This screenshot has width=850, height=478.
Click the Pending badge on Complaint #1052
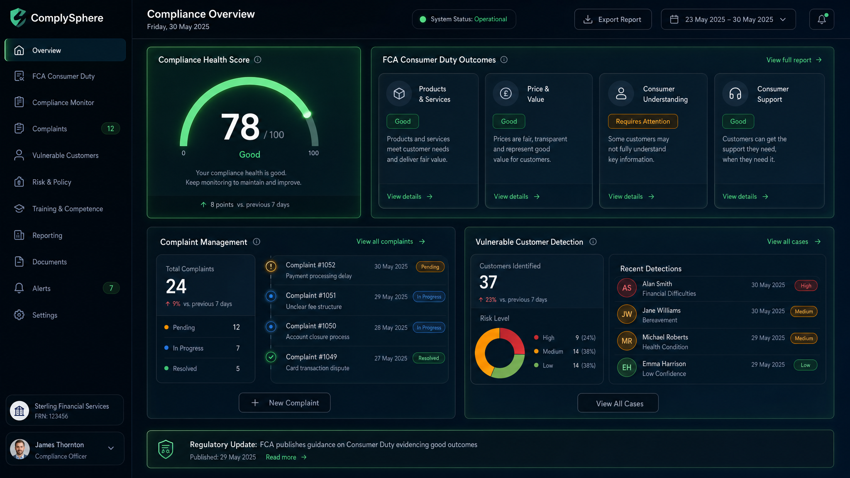pos(430,267)
